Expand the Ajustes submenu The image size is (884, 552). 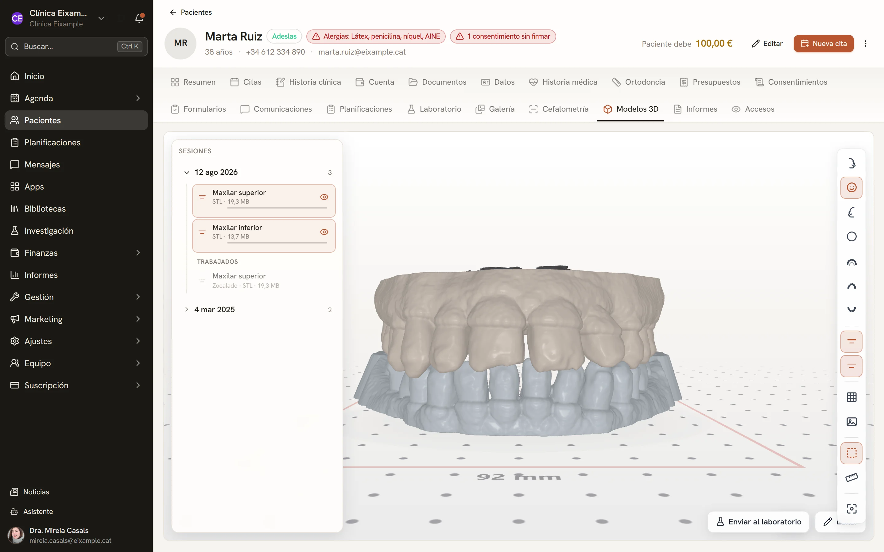[x=138, y=341]
